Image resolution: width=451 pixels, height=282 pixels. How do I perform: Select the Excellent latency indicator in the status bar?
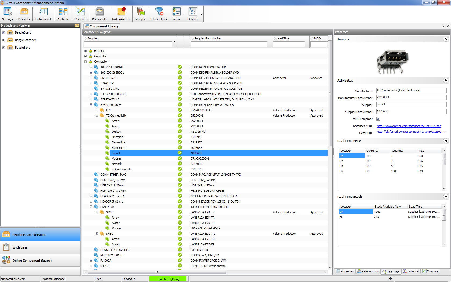click(x=168, y=279)
